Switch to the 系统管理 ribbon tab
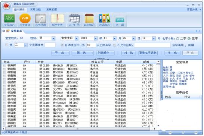This screenshot has width=204, height=136. (x=52, y=9)
